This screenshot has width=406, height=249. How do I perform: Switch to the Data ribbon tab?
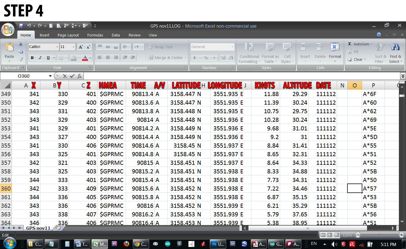[x=116, y=35]
